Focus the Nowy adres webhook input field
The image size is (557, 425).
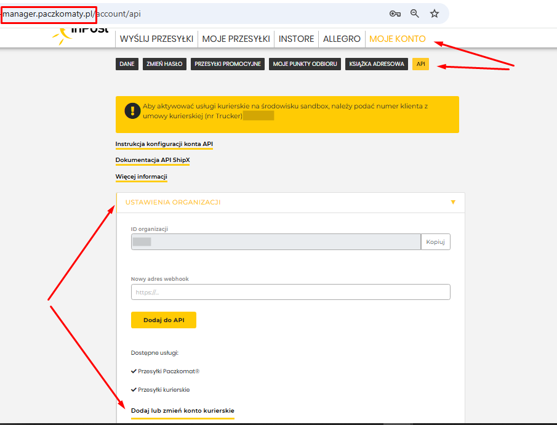[x=291, y=292]
